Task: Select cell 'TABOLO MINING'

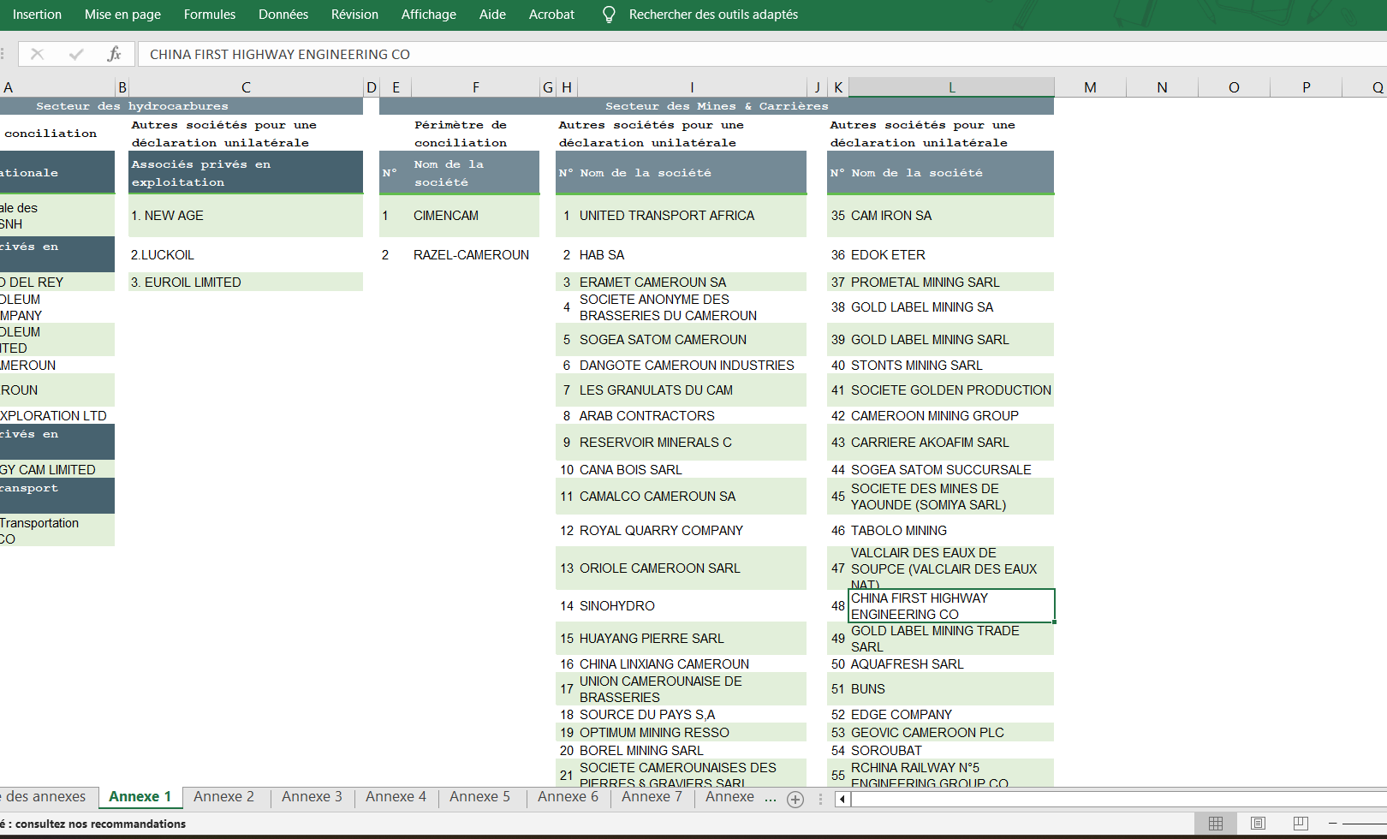Action: [951, 531]
